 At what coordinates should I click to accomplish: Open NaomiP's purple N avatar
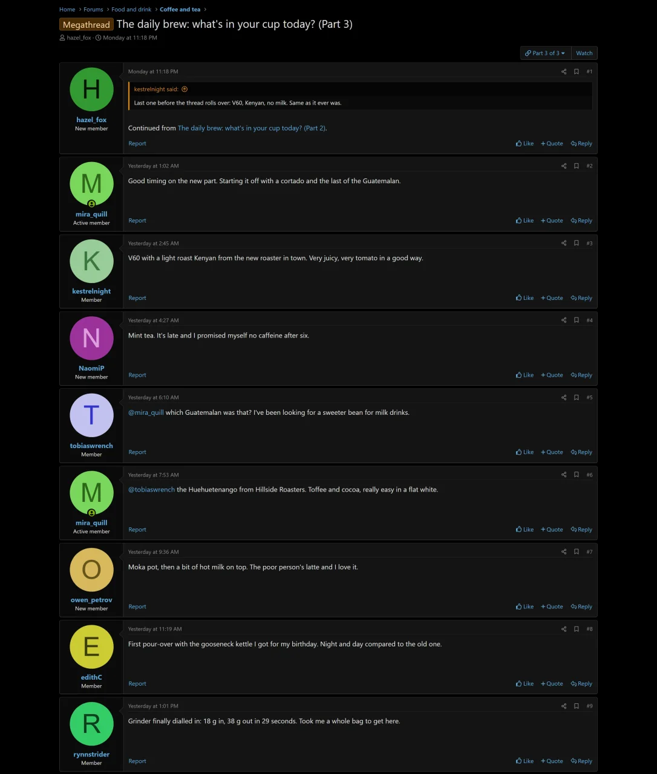pos(91,338)
